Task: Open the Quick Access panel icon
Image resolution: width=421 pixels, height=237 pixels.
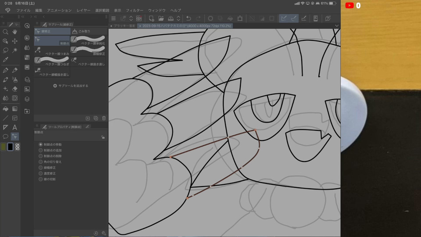Action: pos(27,26)
